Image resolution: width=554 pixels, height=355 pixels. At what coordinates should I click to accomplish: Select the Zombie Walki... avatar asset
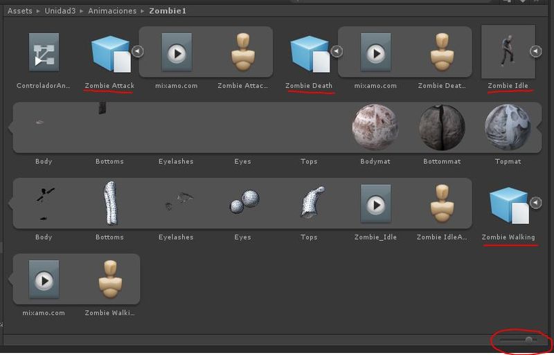(110, 280)
